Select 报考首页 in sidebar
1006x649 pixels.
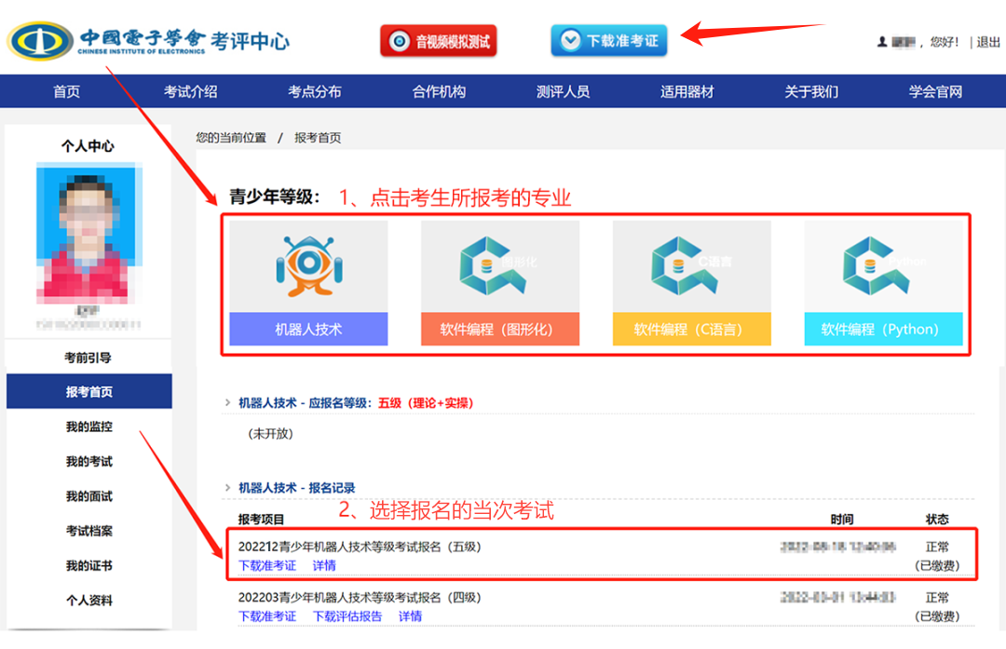click(89, 391)
